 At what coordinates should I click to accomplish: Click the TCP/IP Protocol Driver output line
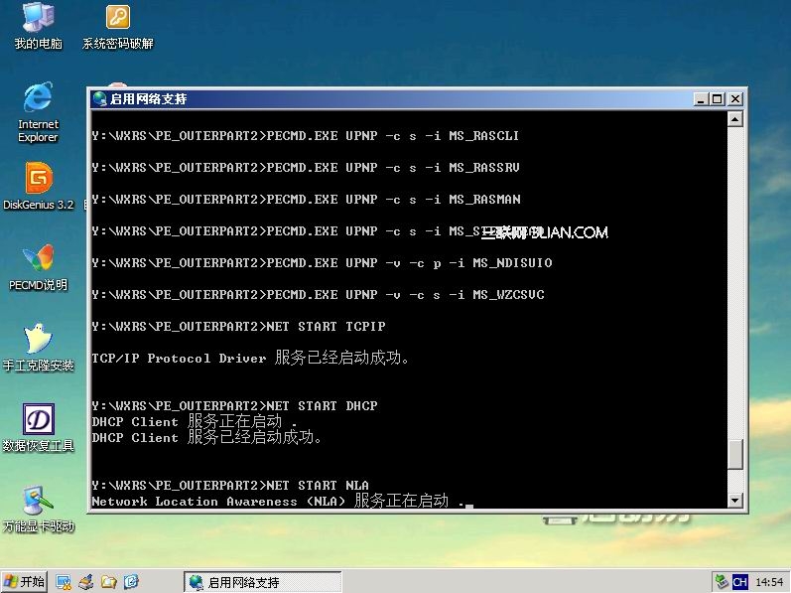coord(251,358)
